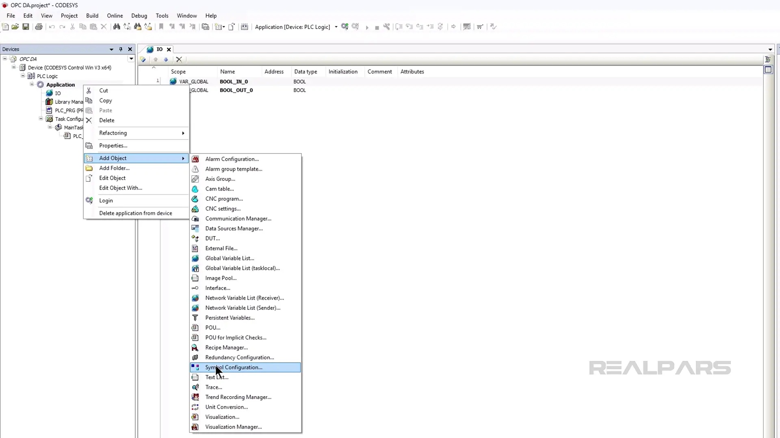The image size is (780, 438).
Task: Choose Communication Manager... entry
Action: click(x=245, y=219)
